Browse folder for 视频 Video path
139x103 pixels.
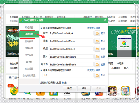click(97, 49)
